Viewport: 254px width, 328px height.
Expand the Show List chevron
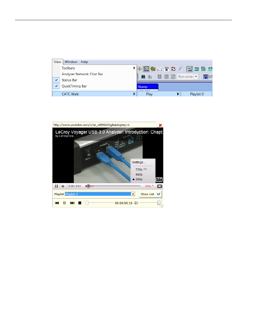tap(158, 194)
